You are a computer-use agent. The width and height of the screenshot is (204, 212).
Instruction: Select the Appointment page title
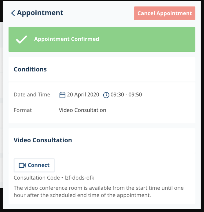[40, 13]
